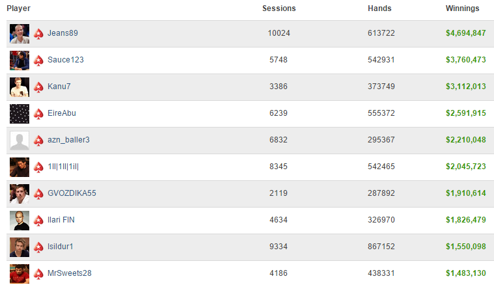The image size is (494, 285).
Task: Sort table by Winnings column header
Action: 462,8
